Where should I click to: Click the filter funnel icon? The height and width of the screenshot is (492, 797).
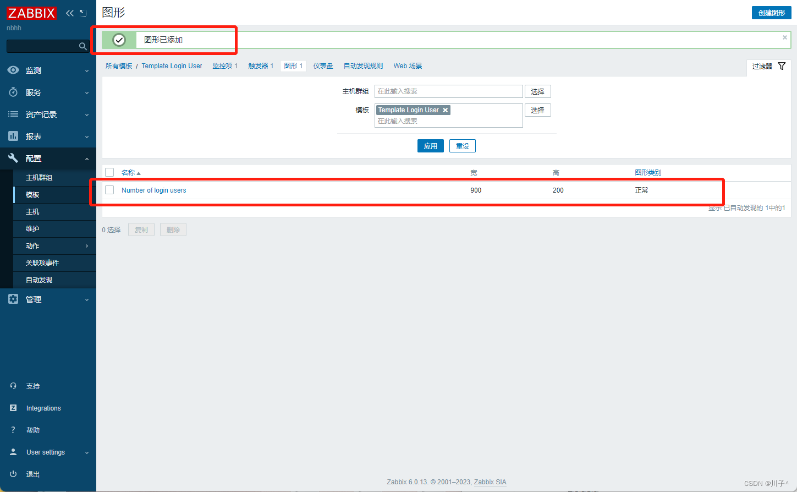[x=782, y=66]
